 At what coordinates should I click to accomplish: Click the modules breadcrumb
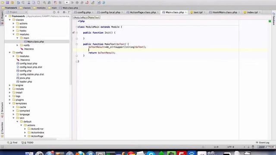(x=39, y=8)
